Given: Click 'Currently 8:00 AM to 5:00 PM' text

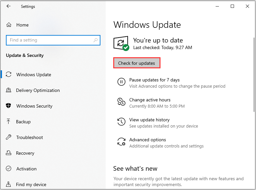Looking at the screenshot, I should coord(157,106).
